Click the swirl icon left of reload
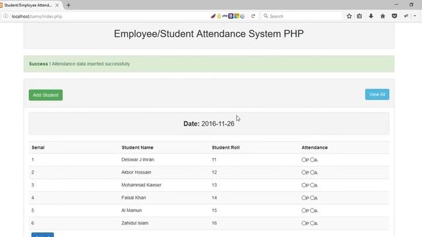This screenshot has width=422, height=237. (243, 16)
